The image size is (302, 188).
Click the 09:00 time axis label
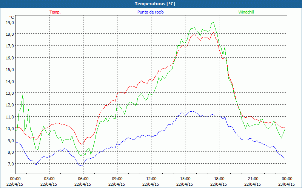(117, 179)
